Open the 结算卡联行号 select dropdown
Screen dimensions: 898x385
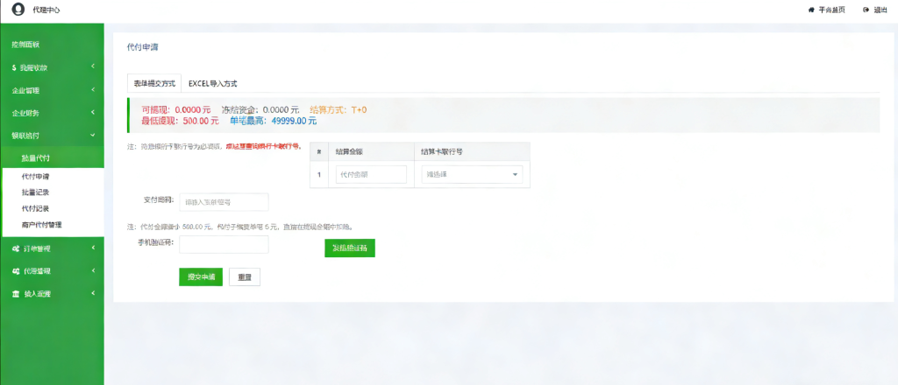point(472,174)
